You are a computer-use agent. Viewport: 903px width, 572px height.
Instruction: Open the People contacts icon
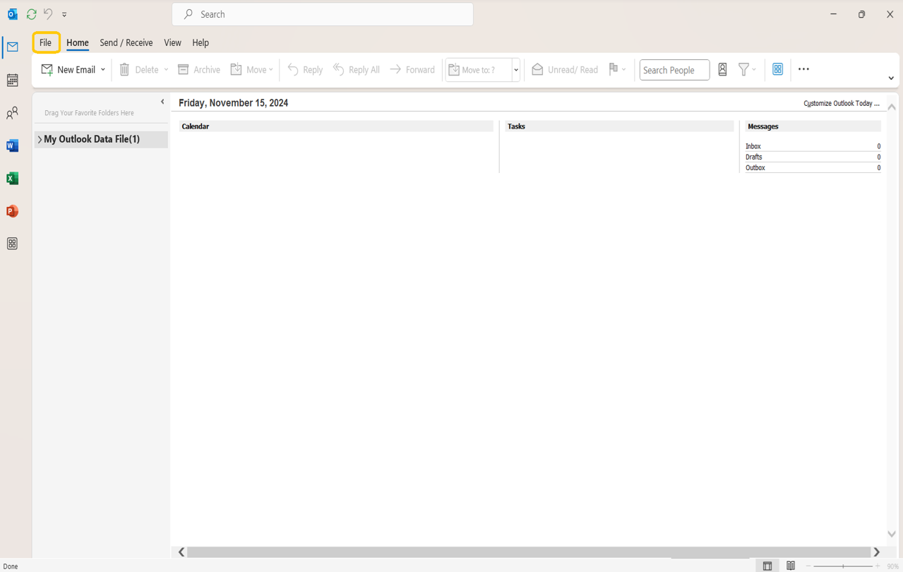click(12, 113)
